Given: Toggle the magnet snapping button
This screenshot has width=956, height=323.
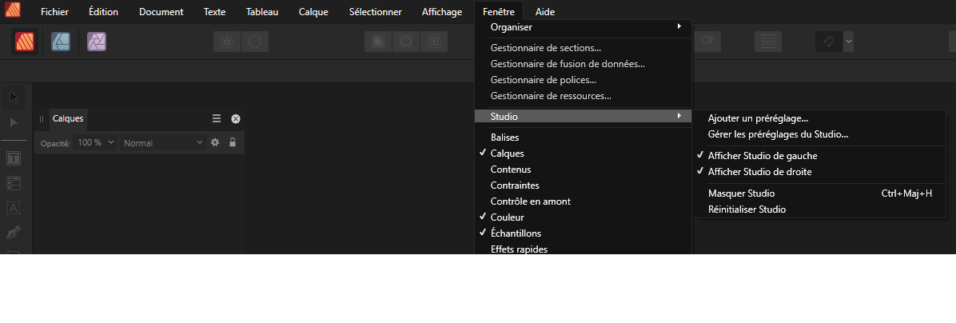Looking at the screenshot, I should tap(829, 42).
